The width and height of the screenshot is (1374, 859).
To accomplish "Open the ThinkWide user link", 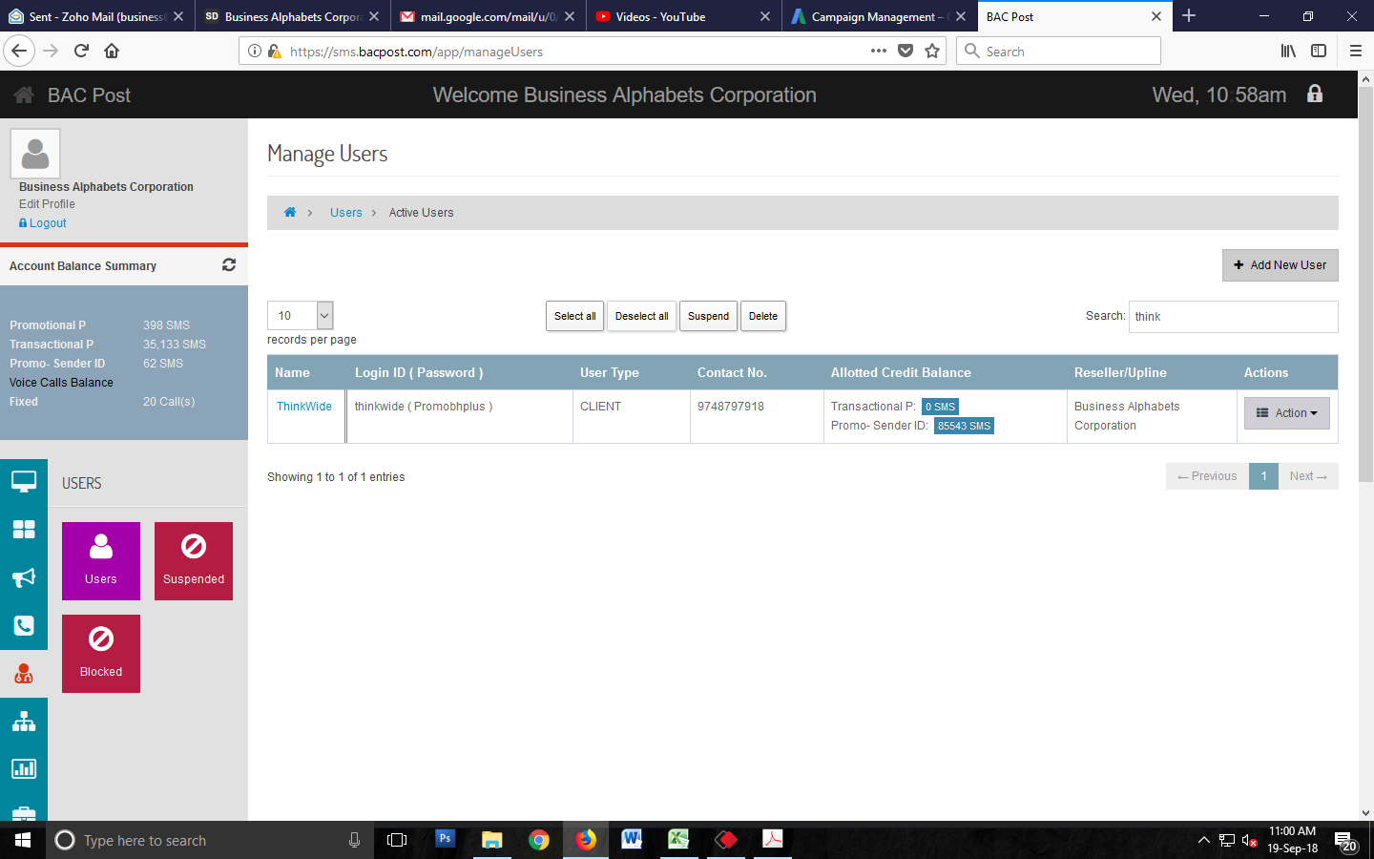I will (304, 407).
